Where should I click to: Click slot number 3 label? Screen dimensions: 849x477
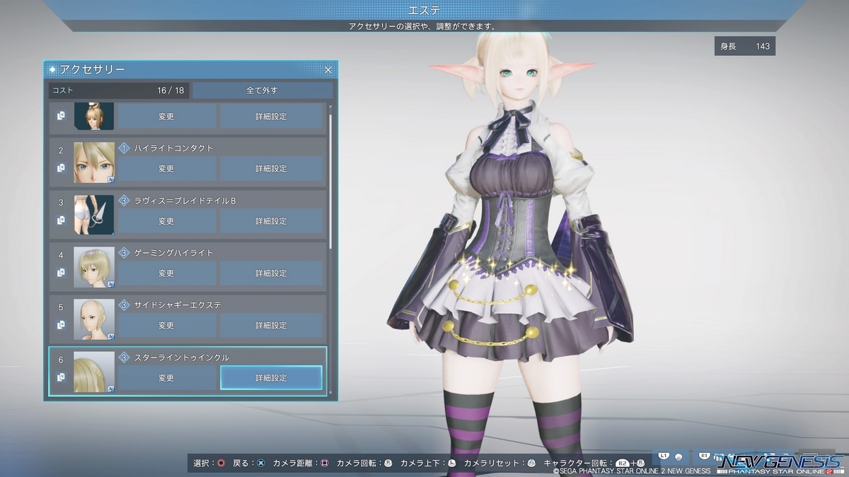[61, 203]
